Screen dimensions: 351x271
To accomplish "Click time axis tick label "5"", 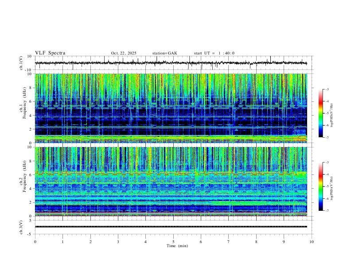I will (x=173, y=242).
